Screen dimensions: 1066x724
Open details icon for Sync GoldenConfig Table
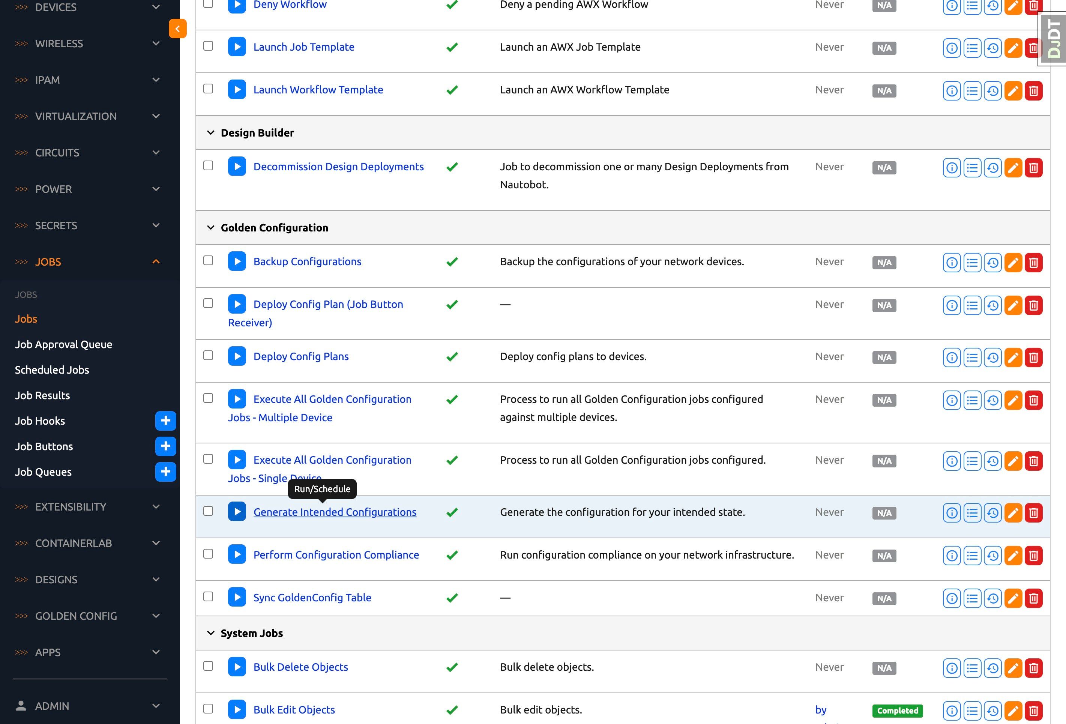(952, 598)
